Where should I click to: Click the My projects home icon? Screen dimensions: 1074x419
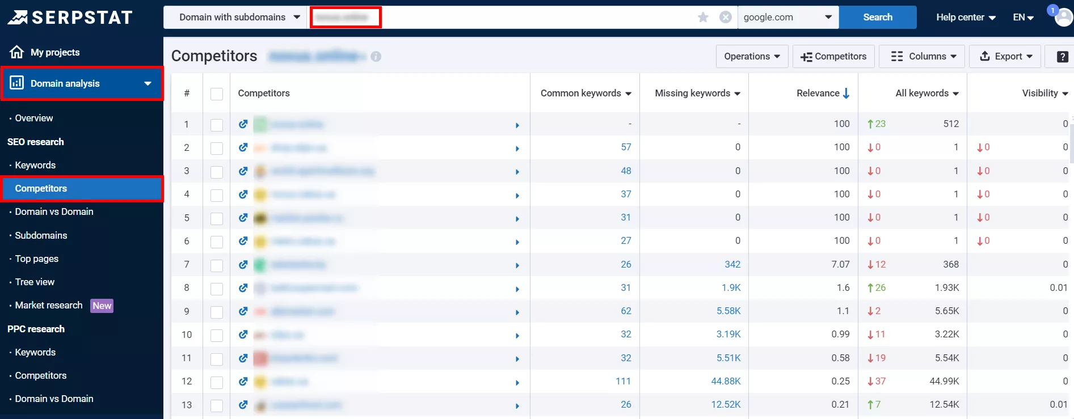tap(16, 52)
